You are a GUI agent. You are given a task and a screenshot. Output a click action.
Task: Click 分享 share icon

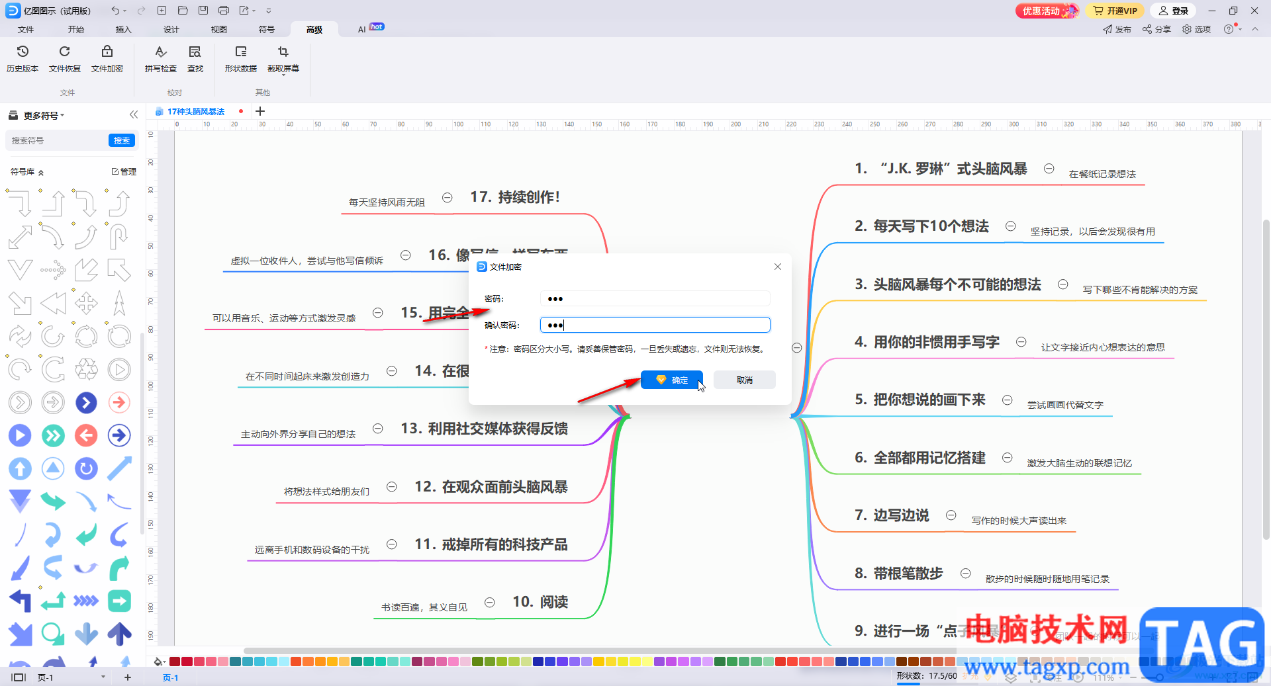pos(1156,29)
